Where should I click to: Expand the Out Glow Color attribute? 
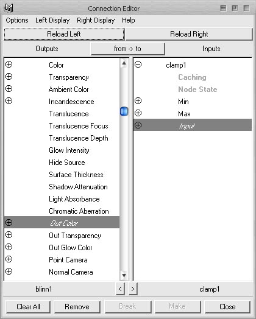(9, 247)
